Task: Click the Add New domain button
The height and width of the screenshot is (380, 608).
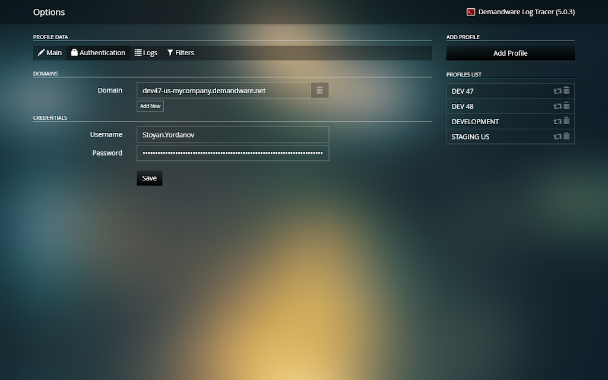Action: click(x=150, y=106)
